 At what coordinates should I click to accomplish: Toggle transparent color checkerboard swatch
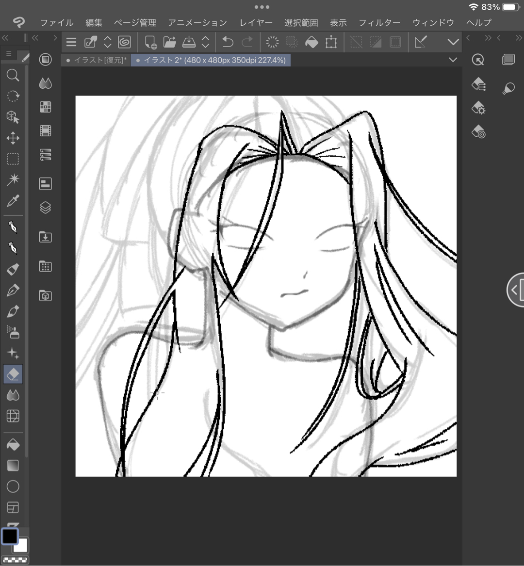click(x=15, y=560)
